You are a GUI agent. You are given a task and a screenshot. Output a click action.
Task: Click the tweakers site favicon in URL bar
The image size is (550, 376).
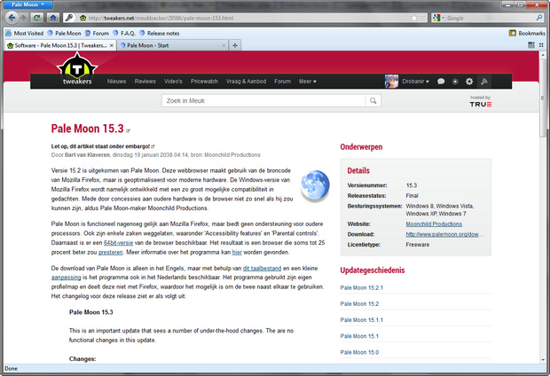pyautogui.click(x=82, y=18)
